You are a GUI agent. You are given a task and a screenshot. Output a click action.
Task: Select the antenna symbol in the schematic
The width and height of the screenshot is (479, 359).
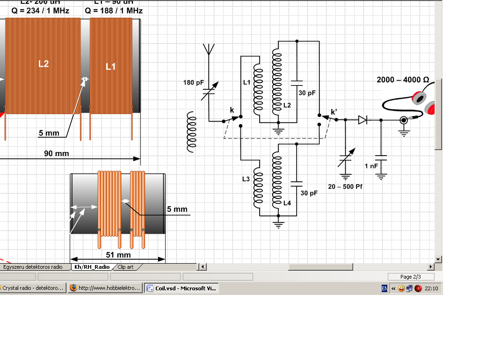coord(209,50)
